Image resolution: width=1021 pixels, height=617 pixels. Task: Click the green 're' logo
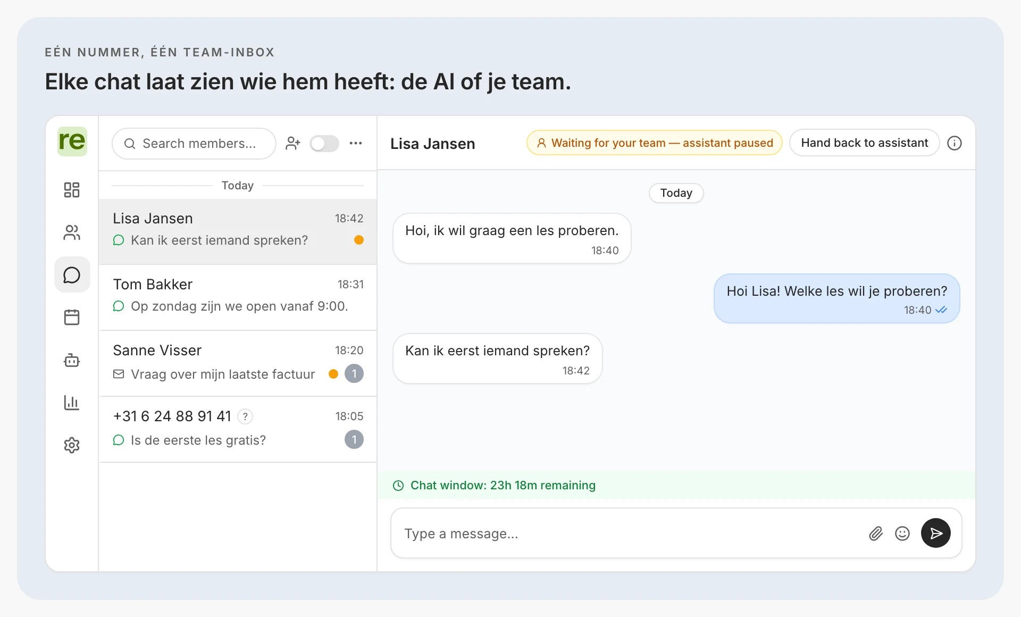point(72,141)
